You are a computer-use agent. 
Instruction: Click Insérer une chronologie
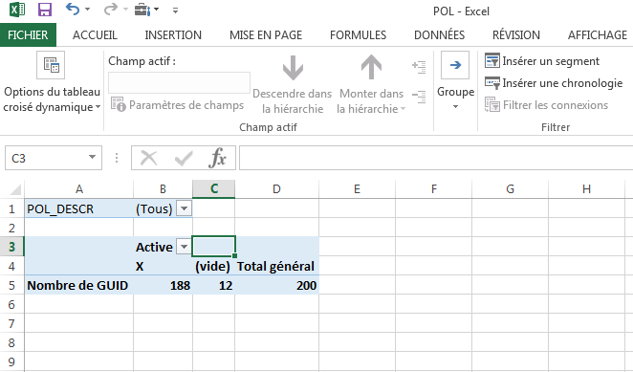tap(554, 83)
